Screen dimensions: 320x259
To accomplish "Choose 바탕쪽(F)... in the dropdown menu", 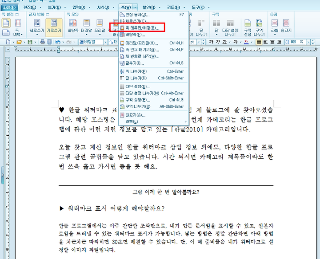I will point(153,35).
